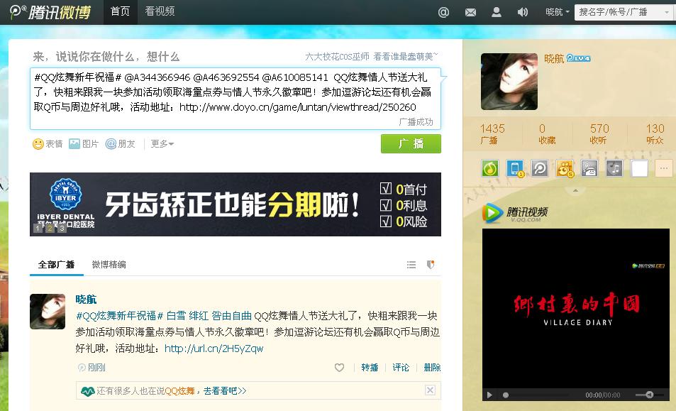676x411 pixels.
Task: Open the private messages envelope icon
Action: pyautogui.click(x=470, y=13)
